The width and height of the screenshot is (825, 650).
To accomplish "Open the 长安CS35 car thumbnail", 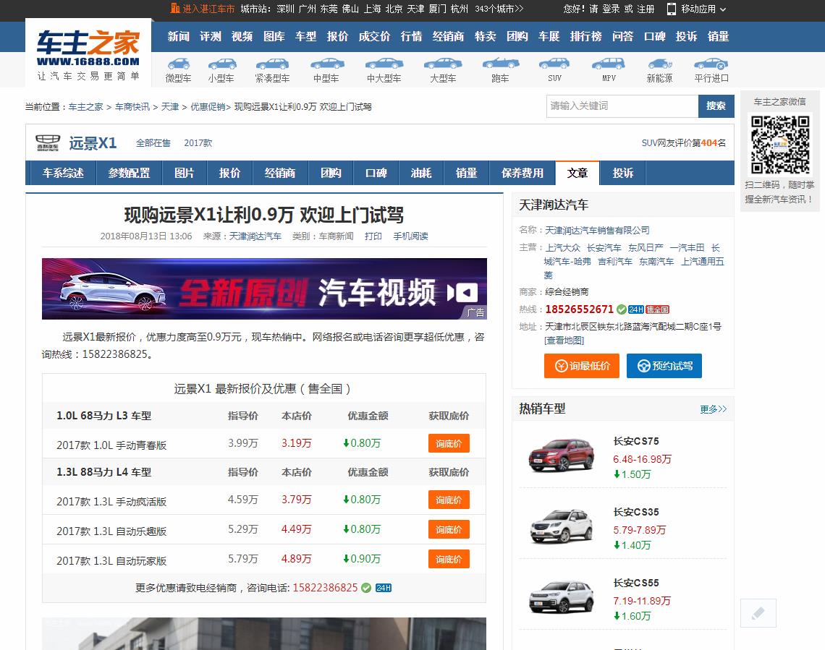I will pos(562,526).
